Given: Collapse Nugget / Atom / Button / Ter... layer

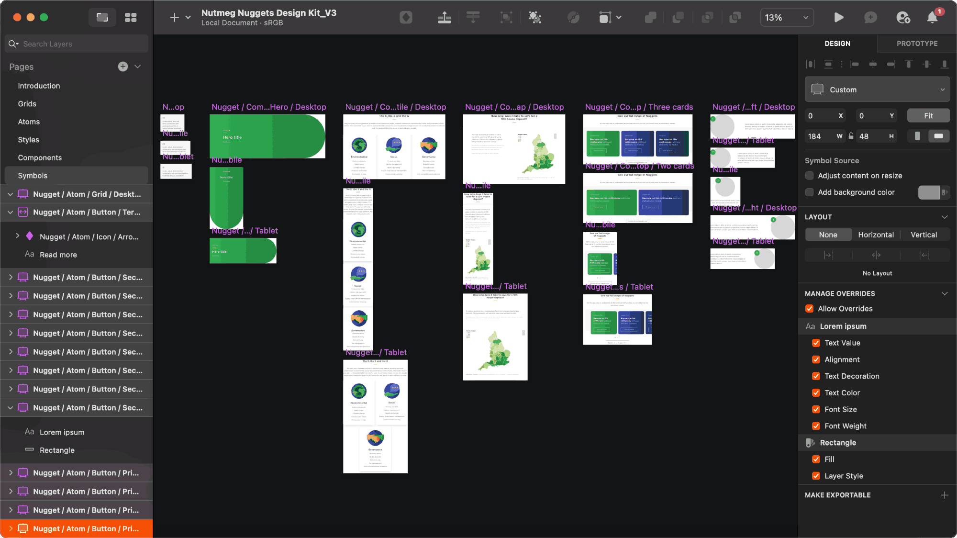Looking at the screenshot, I should coord(10,212).
